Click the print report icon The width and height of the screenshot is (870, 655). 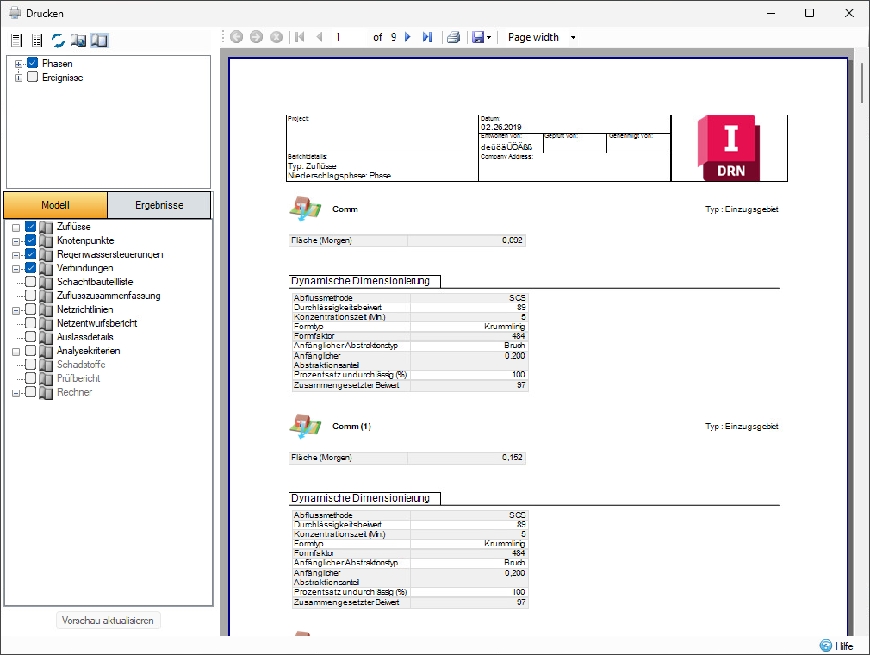tap(453, 37)
